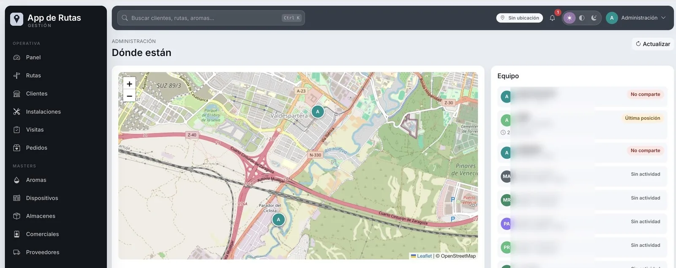Click the Dispositivos device icon
Screen dimensions: 676x268
(17, 198)
